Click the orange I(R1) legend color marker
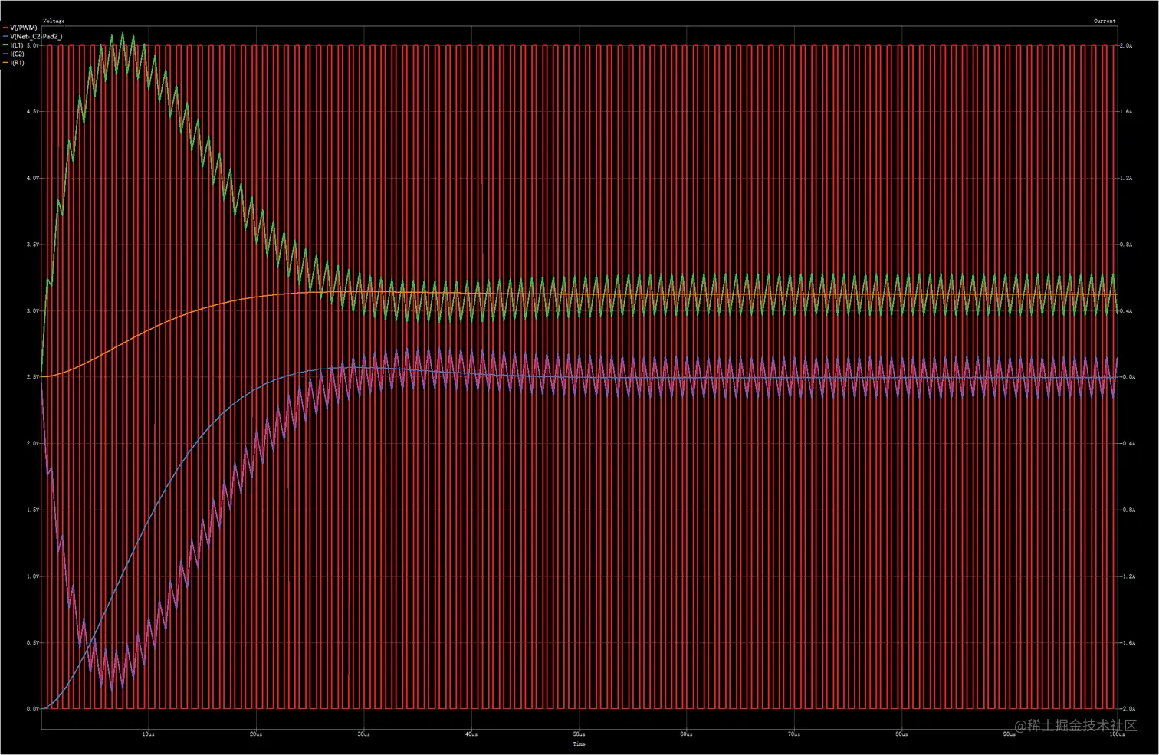This screenshot has width=1159, height=755. point(5,63)
